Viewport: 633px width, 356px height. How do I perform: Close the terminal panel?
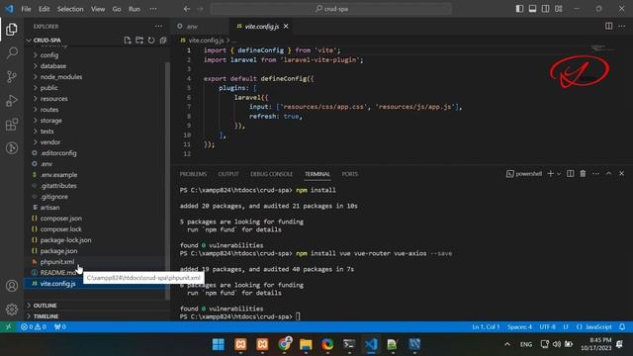pos(622,174)
